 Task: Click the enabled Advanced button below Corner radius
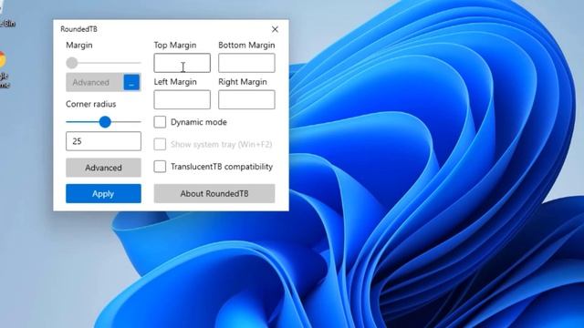point(103,168)
